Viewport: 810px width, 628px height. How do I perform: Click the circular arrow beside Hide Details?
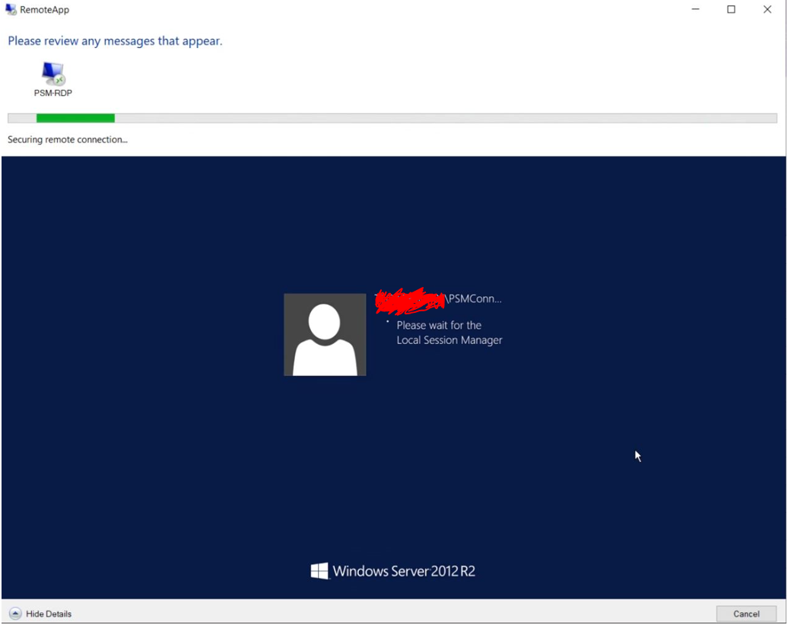14,614
